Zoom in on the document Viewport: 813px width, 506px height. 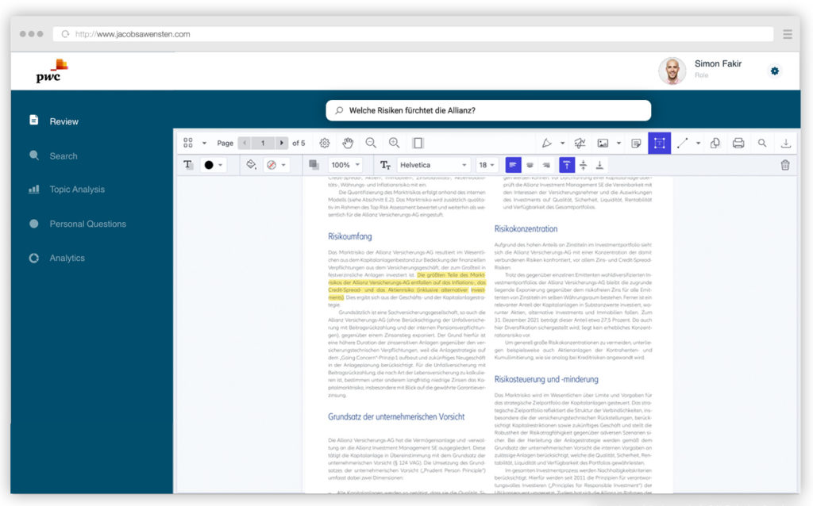pos(394,143)
